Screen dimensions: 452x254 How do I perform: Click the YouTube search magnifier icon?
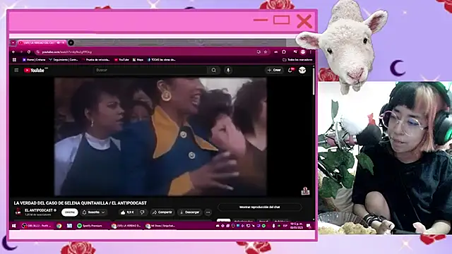[213, 71]
